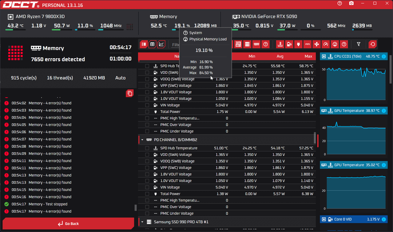Check the VDDQ (SWB) Voltage 1.350 V row checkbox

coord(147,161)
